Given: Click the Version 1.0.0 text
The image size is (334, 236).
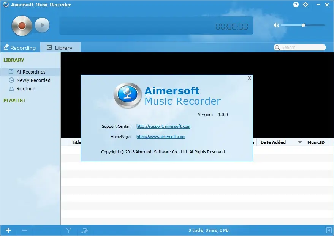Looking at the screenshot, I should point(213,115).
